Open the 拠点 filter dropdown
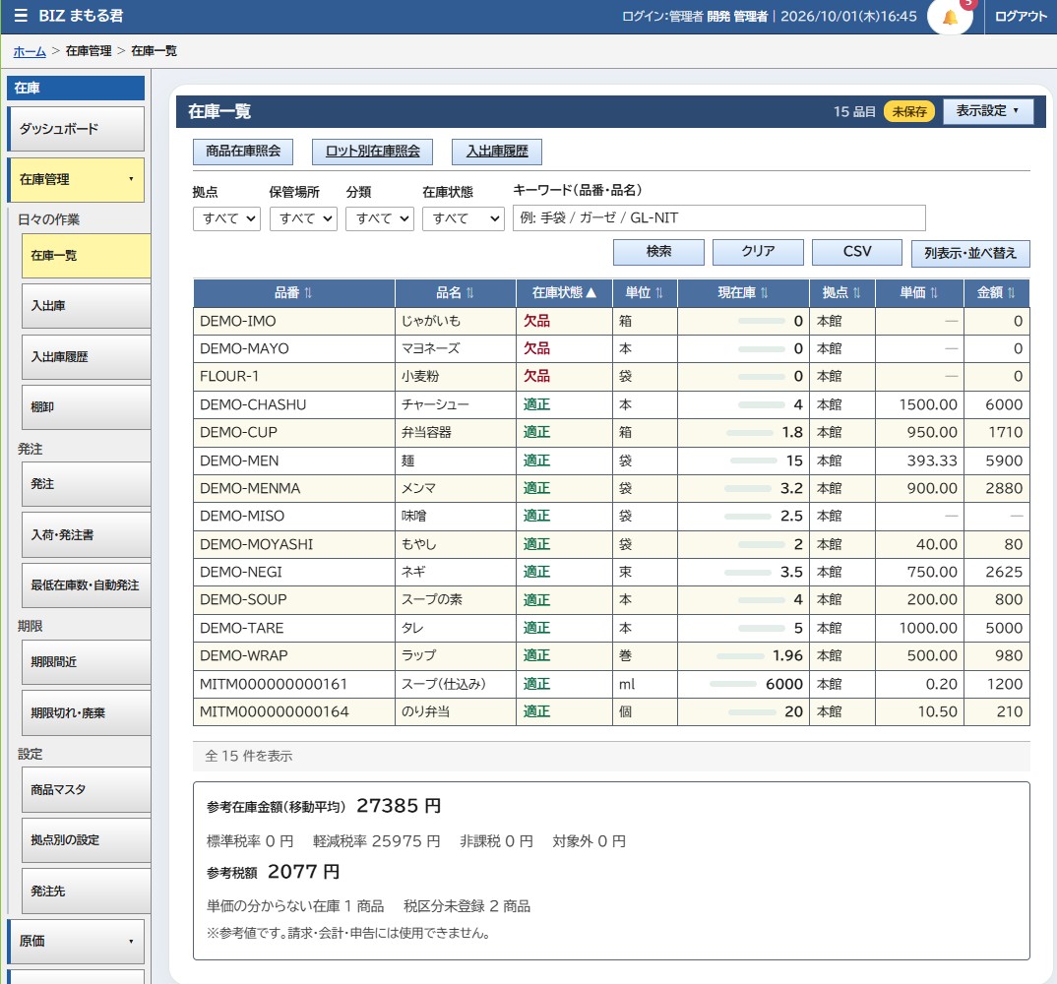 [x=226, y=219]
